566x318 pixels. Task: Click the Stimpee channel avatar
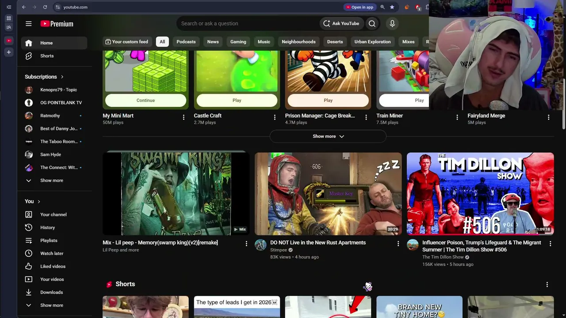(x=260, y=245)
